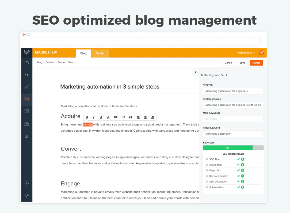Click help icon beside Page URL row
This screenshot has width=290, height=213.
207,170
